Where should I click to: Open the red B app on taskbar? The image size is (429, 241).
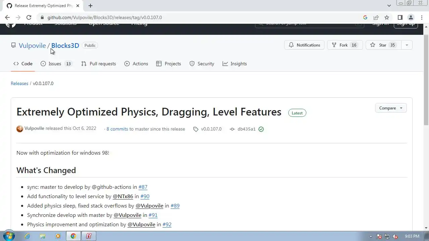[89, 236]
